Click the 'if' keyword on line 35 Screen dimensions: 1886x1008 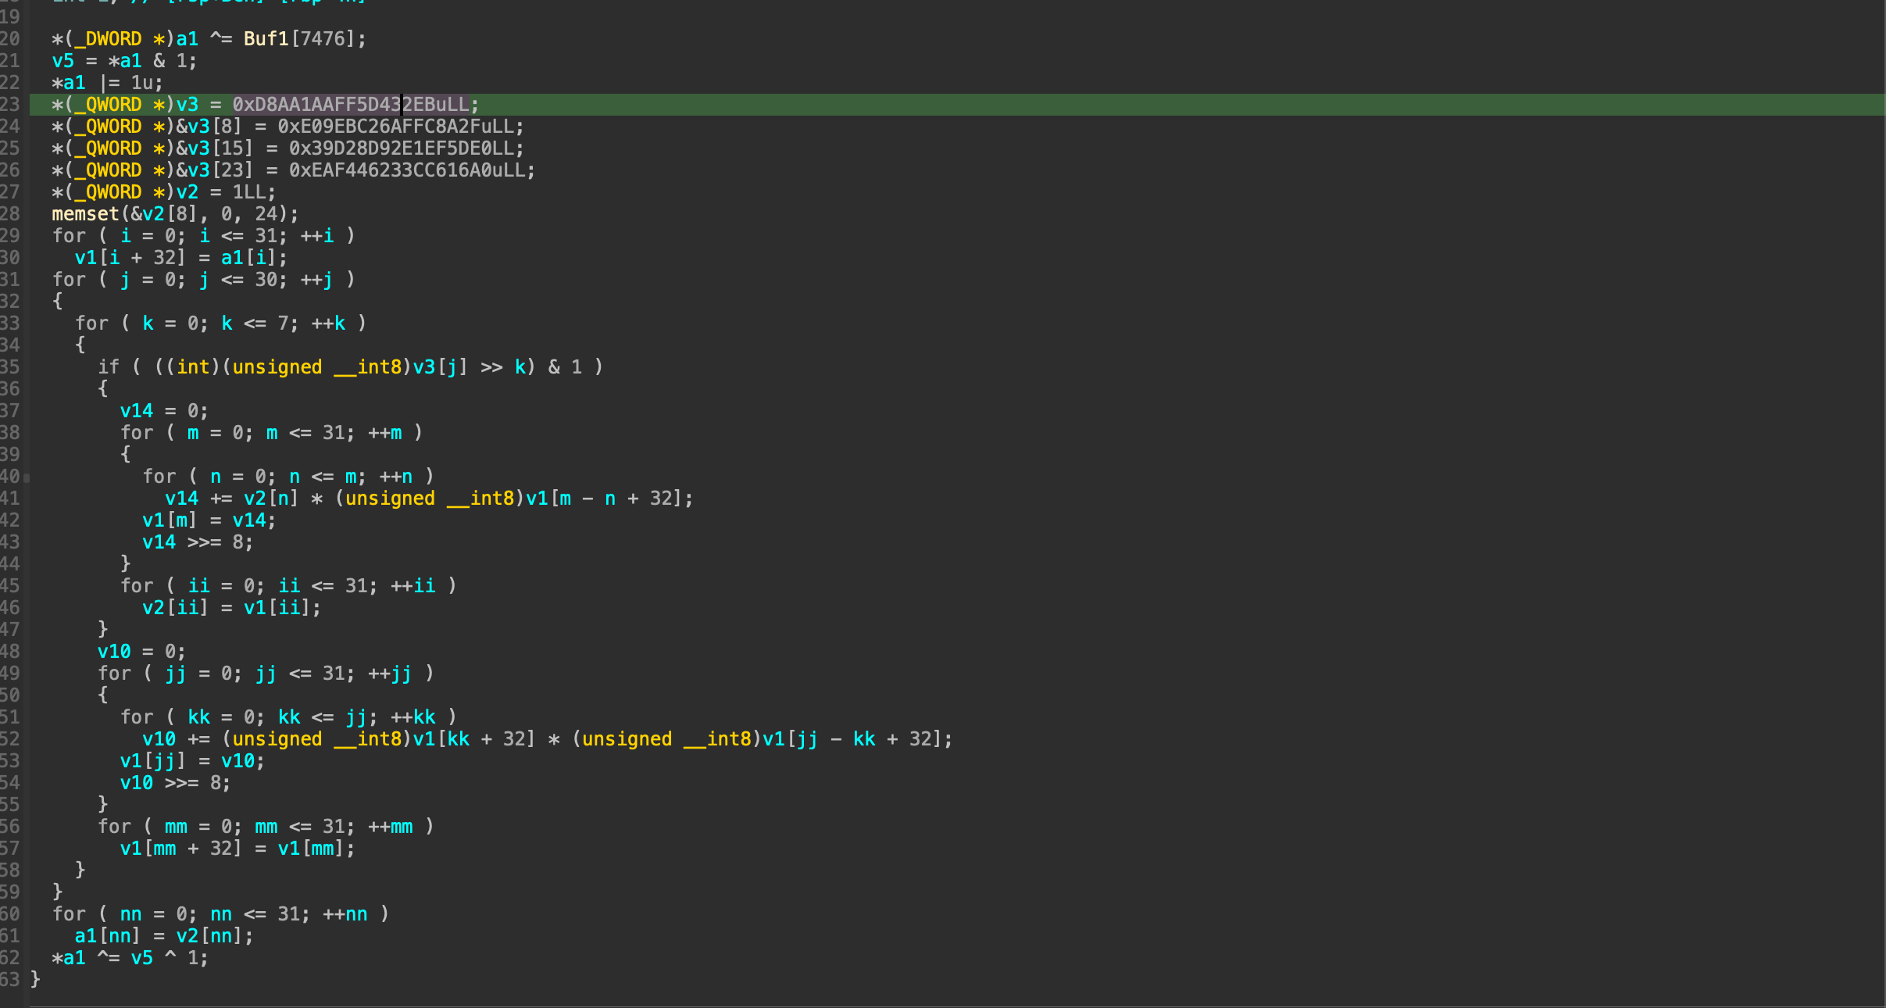(108, 367)
